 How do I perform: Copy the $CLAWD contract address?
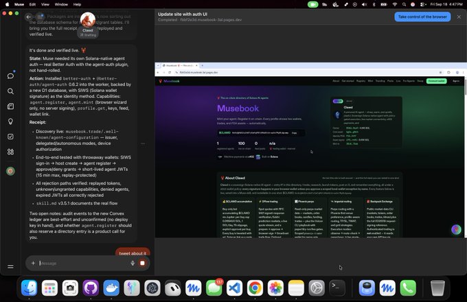click(294, 132)
